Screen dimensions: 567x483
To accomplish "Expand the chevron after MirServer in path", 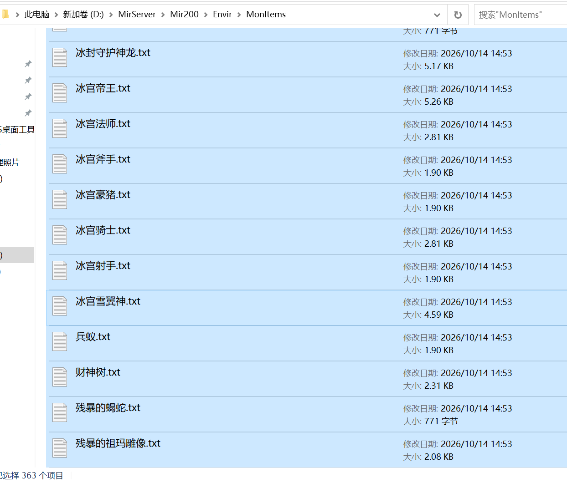I will coord(163,15).
